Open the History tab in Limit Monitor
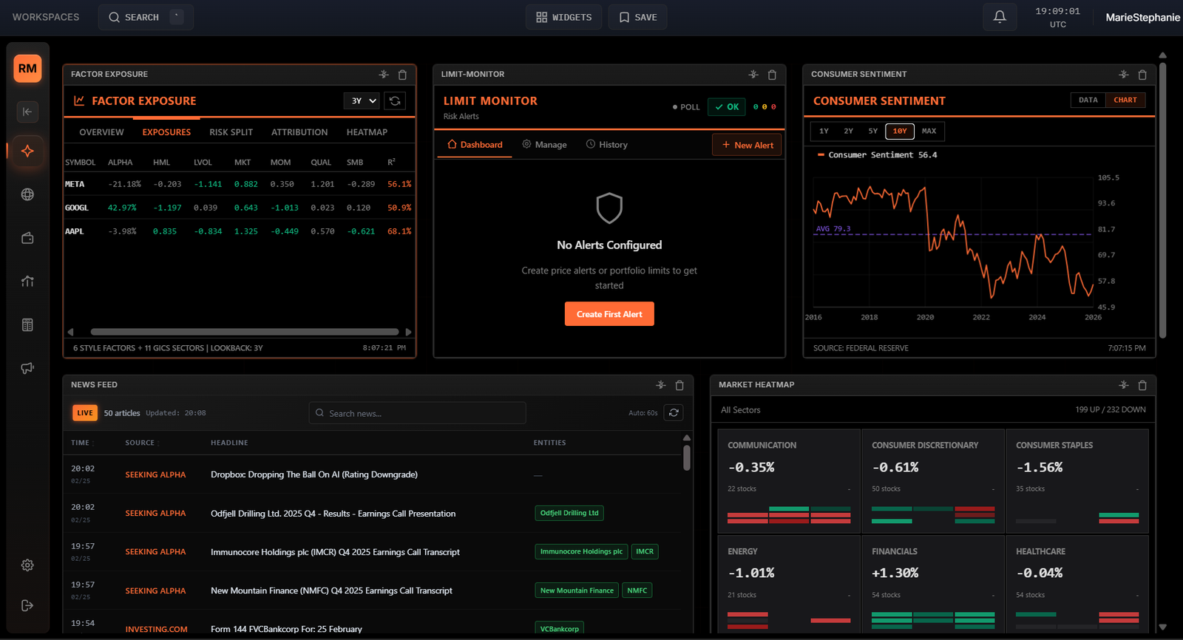The image size is (1183, 640). click(607, 145)
